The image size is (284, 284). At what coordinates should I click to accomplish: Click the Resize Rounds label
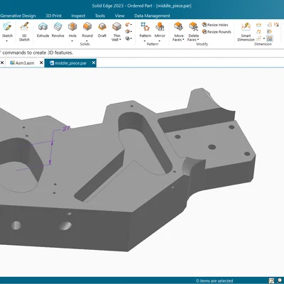coord(219,32)
